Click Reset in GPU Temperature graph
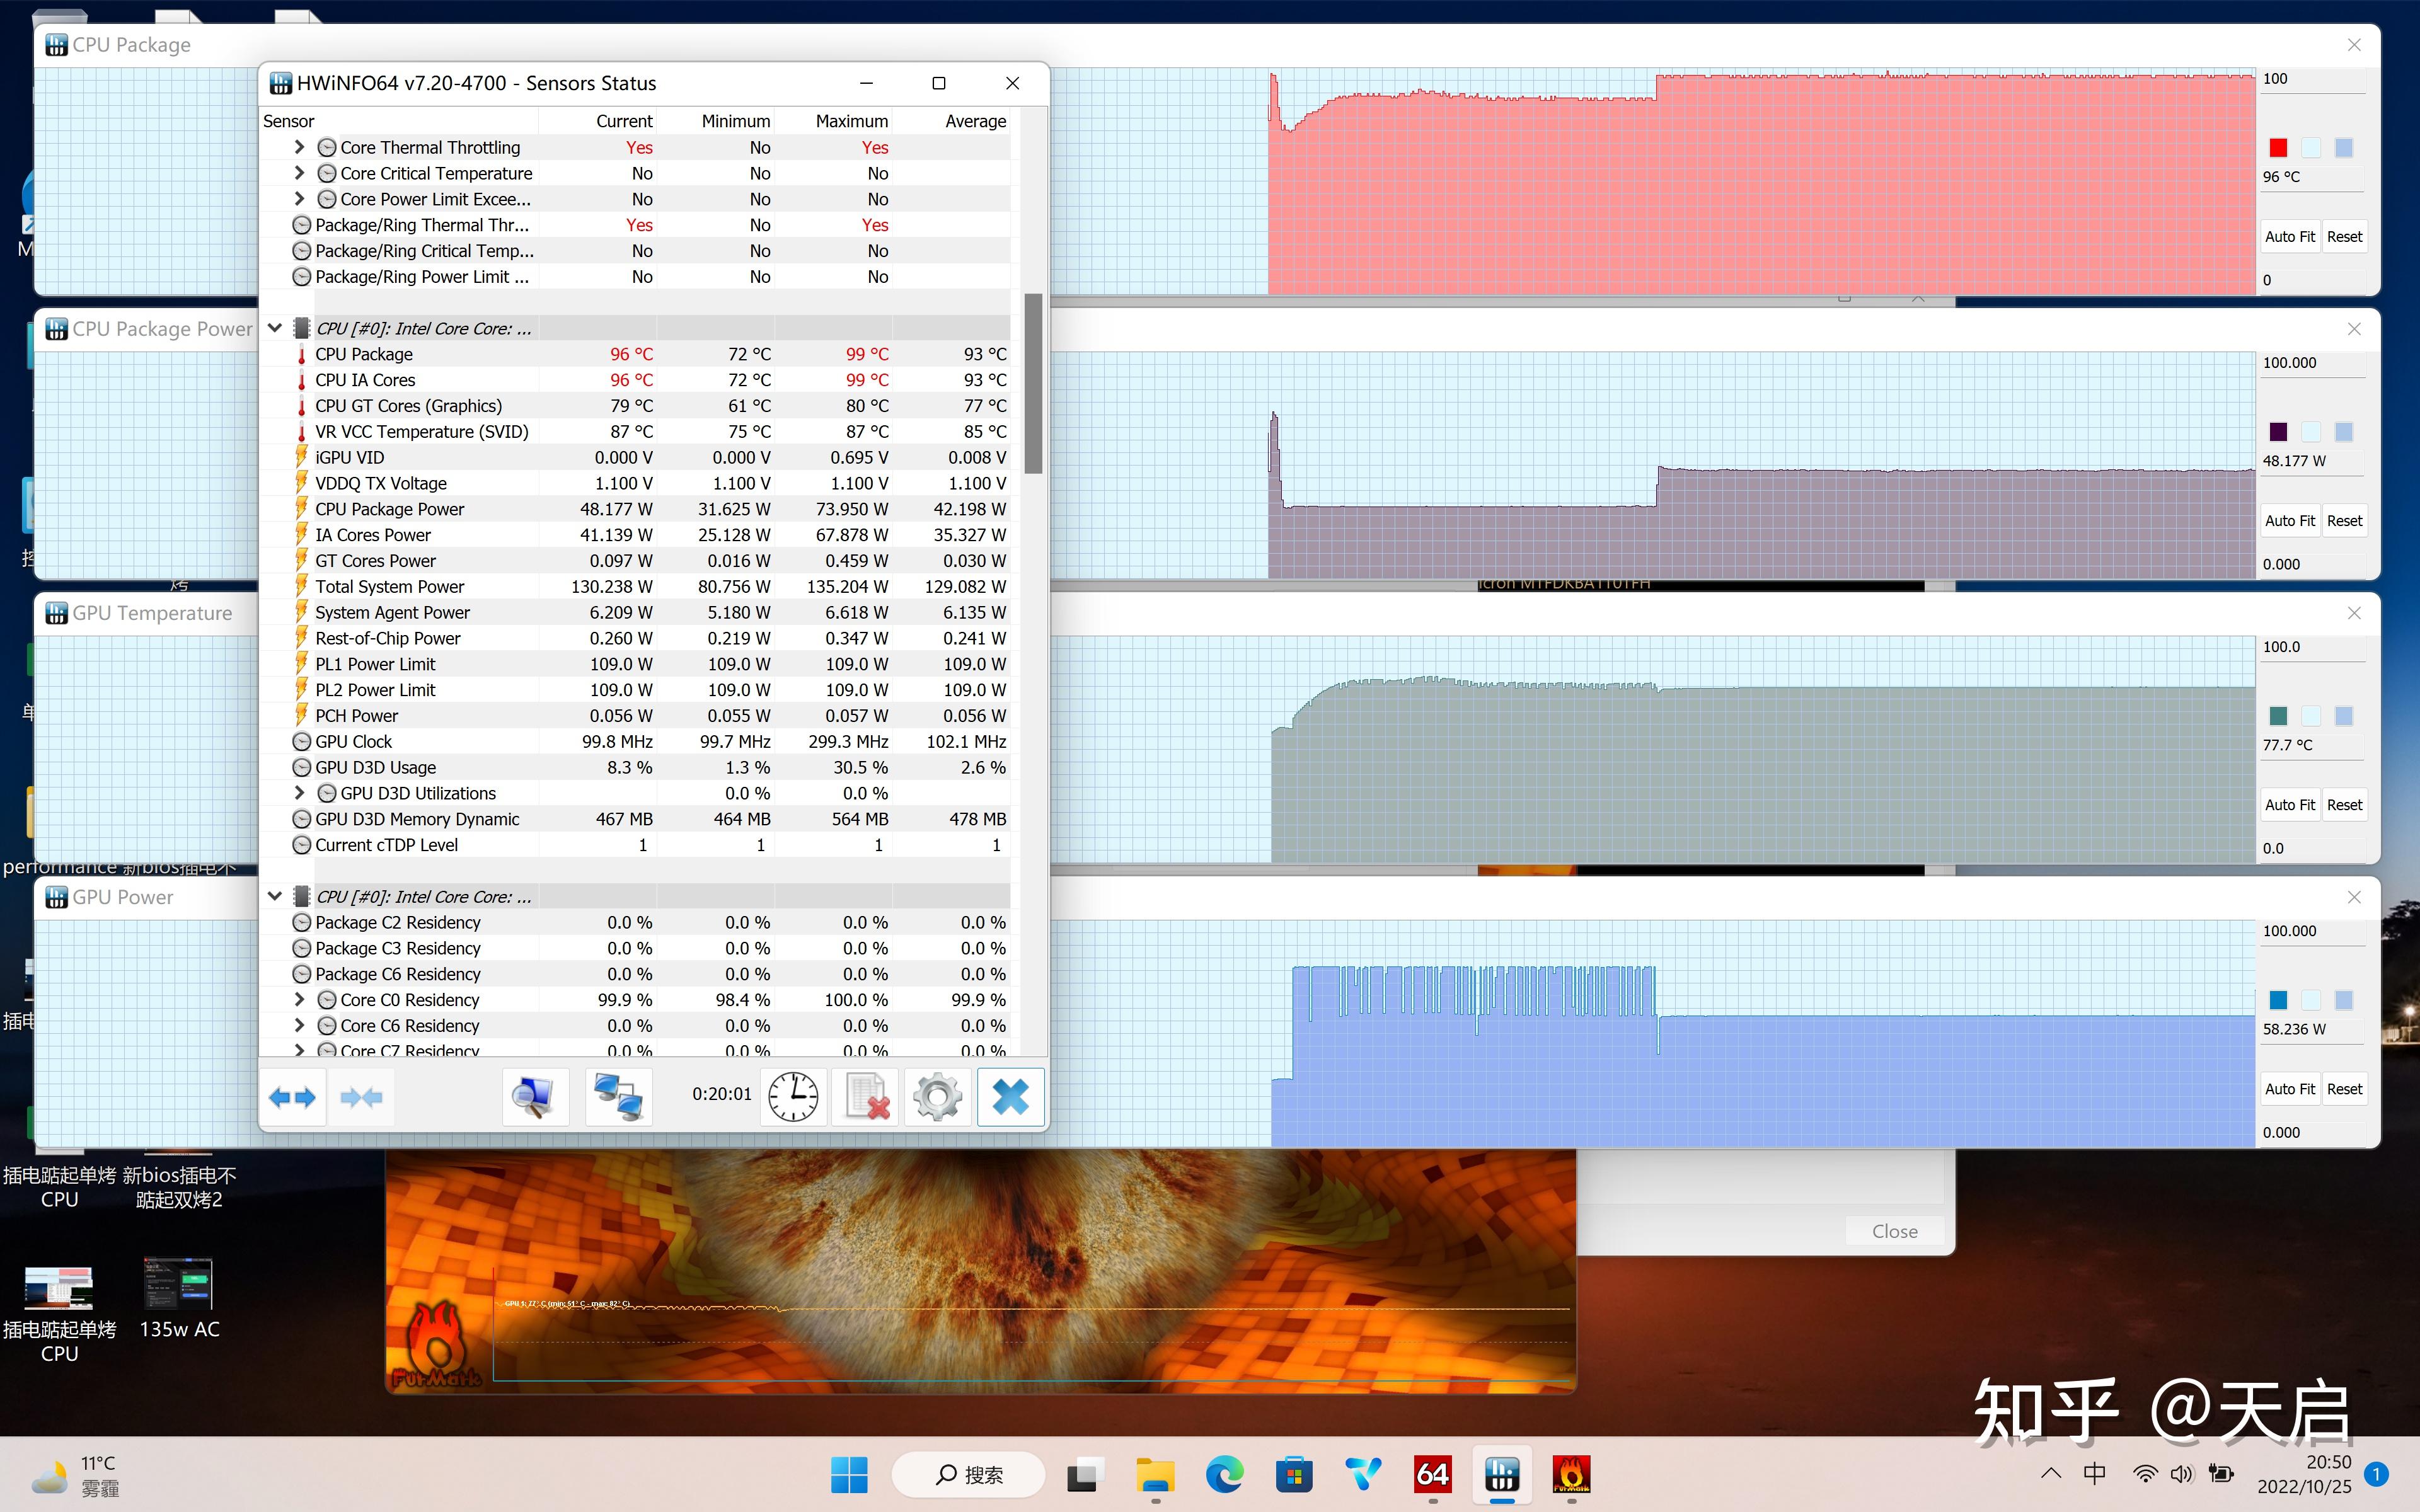2420x1512 pixels. (2344, 805)
